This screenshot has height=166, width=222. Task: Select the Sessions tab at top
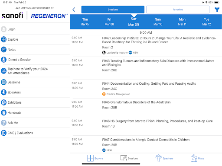click(113, 10)
